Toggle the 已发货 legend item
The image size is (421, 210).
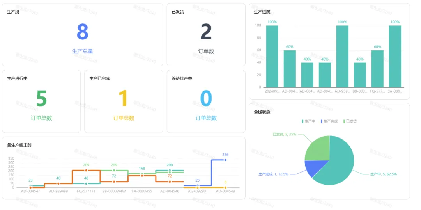coord(350,121)
